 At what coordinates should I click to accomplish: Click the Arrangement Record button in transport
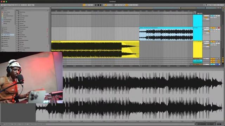point(101,5)
